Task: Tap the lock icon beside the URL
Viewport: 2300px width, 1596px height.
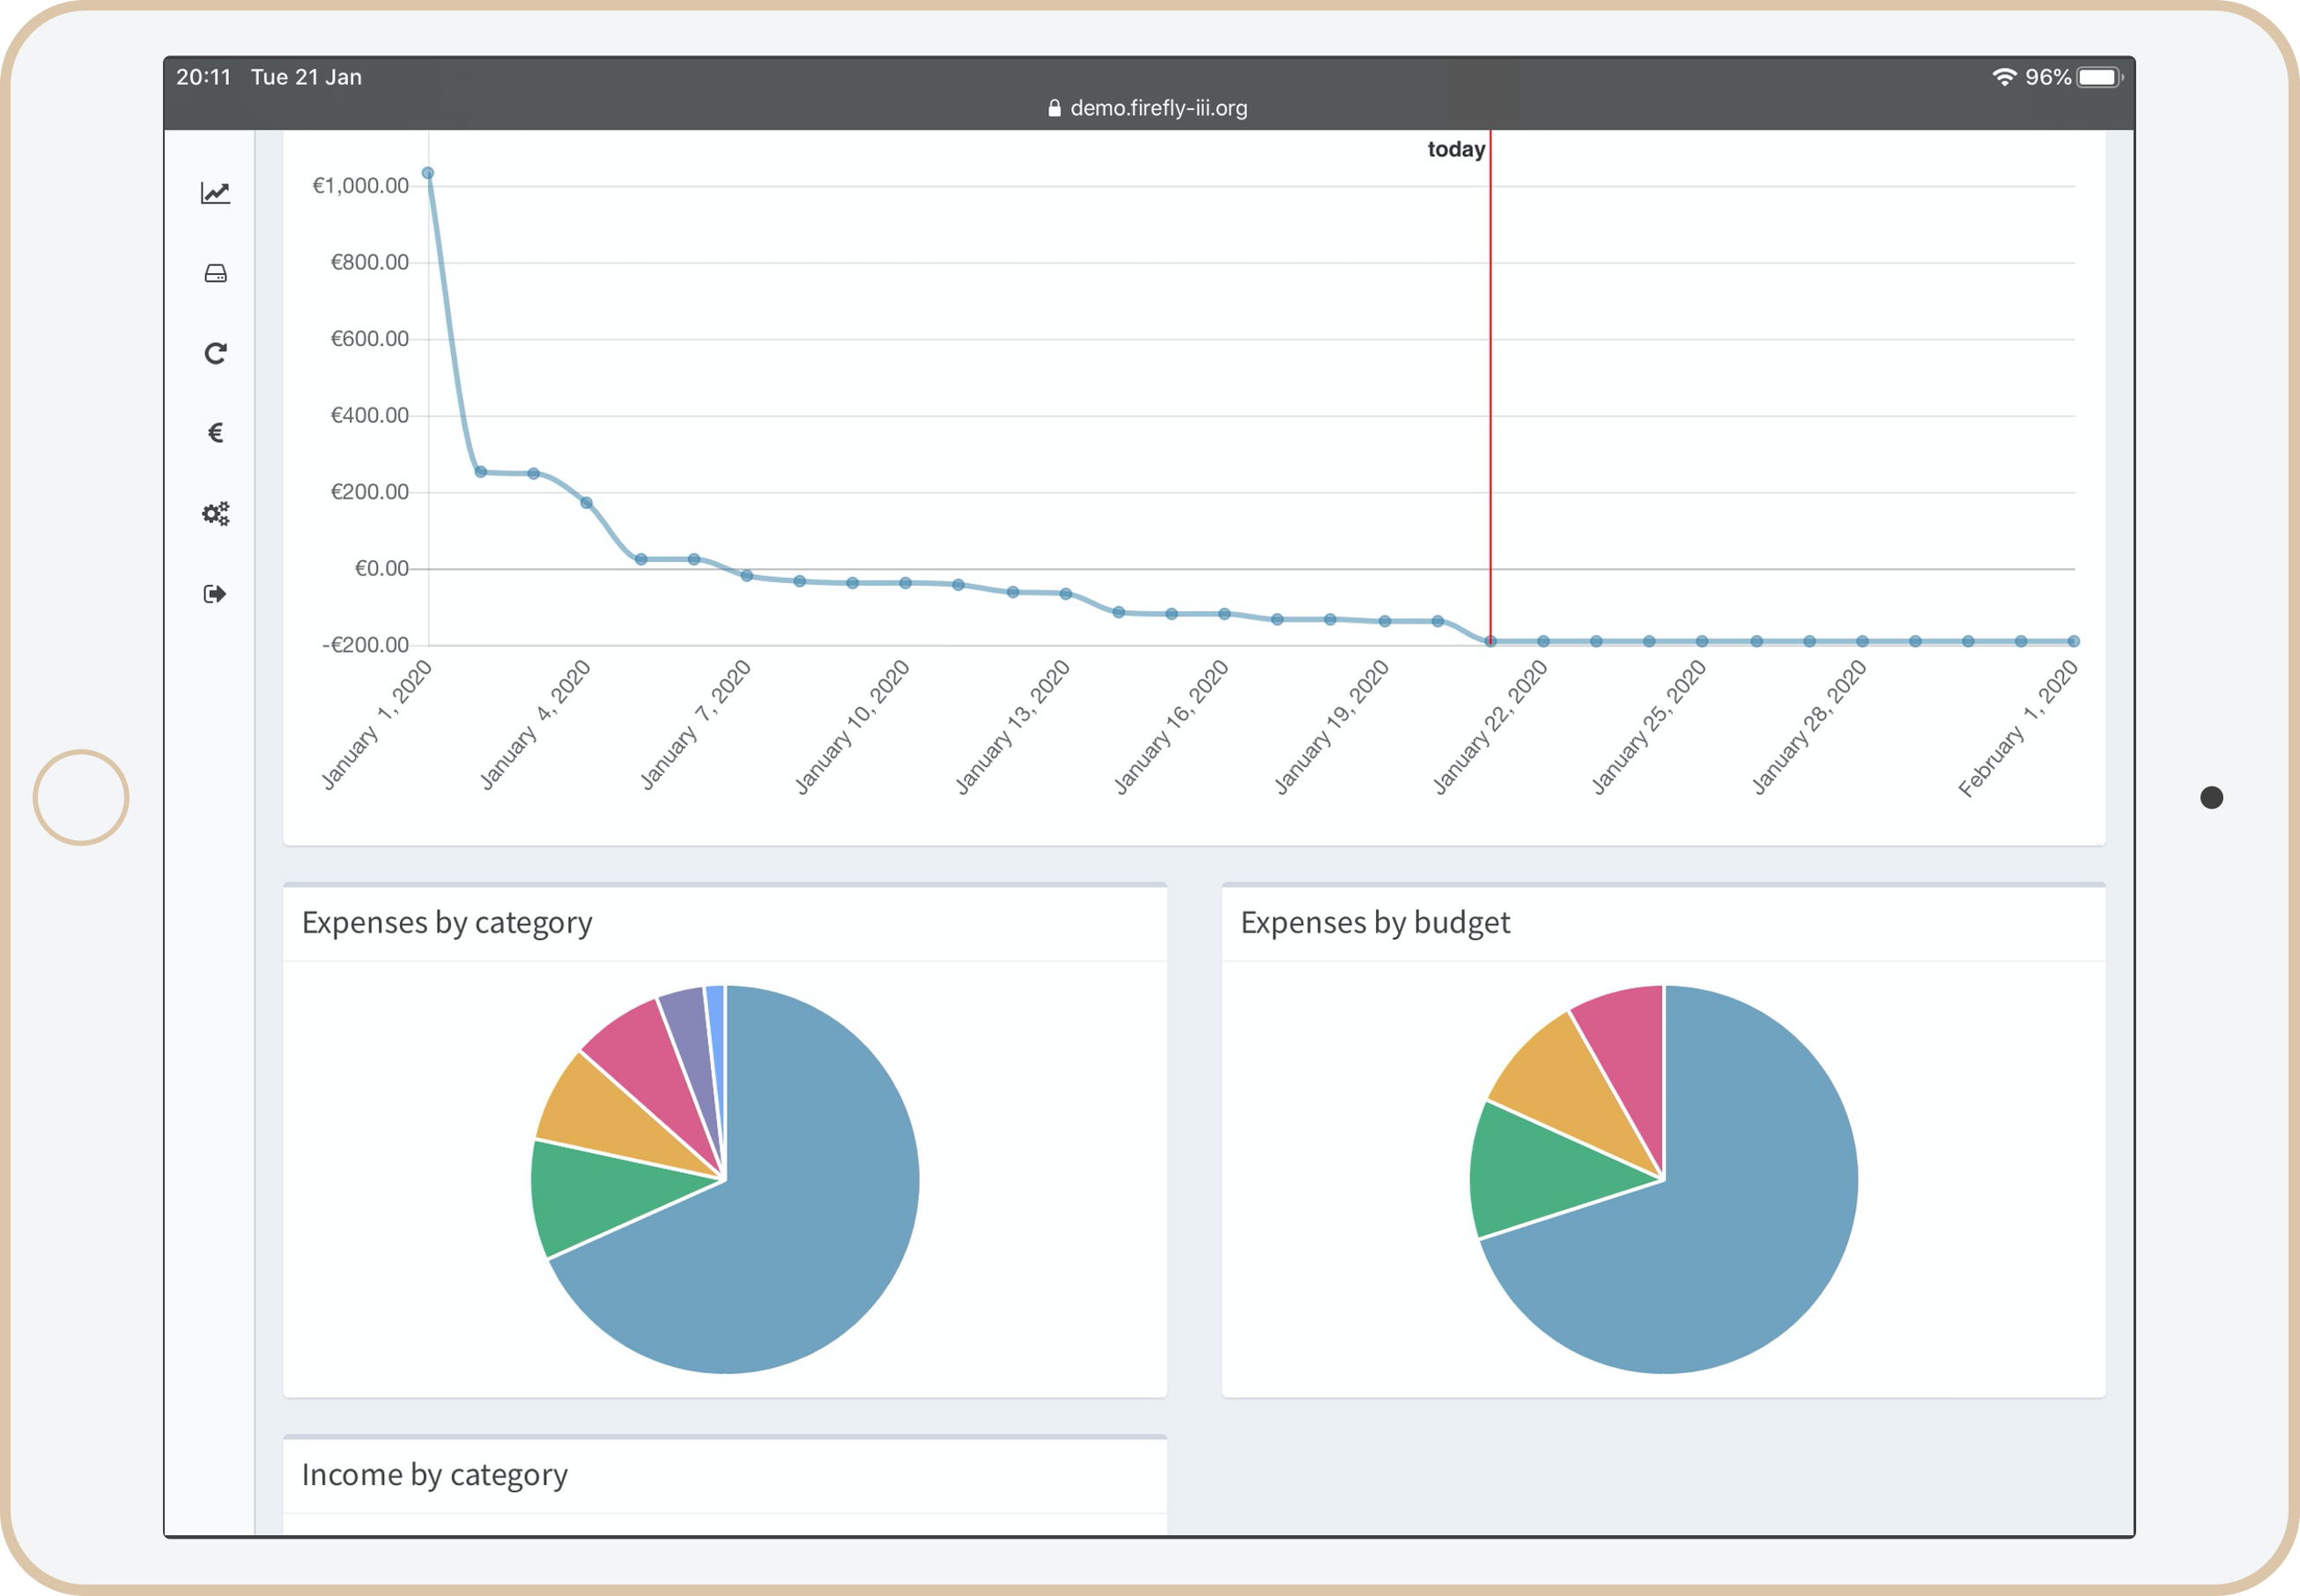Action: pyautogui.click(x=1054, y=108)
